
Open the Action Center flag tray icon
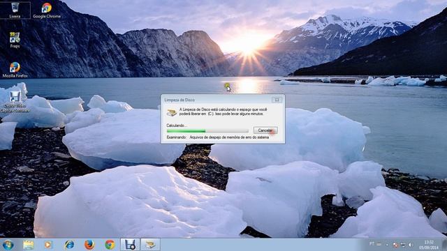pyautogui.click(x=395, y=245)
